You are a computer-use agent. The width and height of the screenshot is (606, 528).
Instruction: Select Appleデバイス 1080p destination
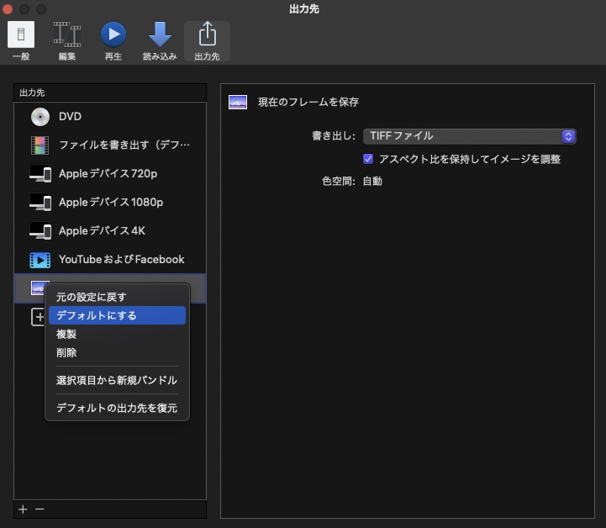(x=109, y=203)
